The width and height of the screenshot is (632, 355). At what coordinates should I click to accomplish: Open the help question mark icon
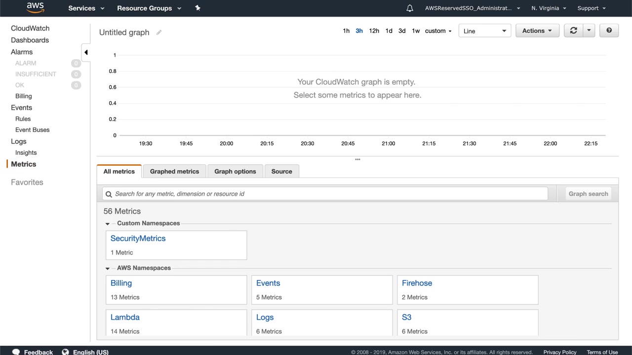coord(609,31)
